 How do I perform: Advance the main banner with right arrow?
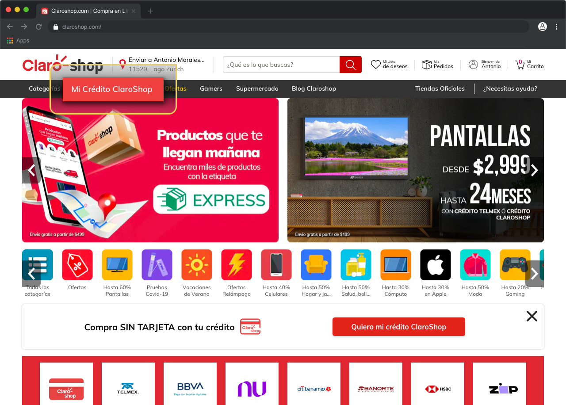534,170
